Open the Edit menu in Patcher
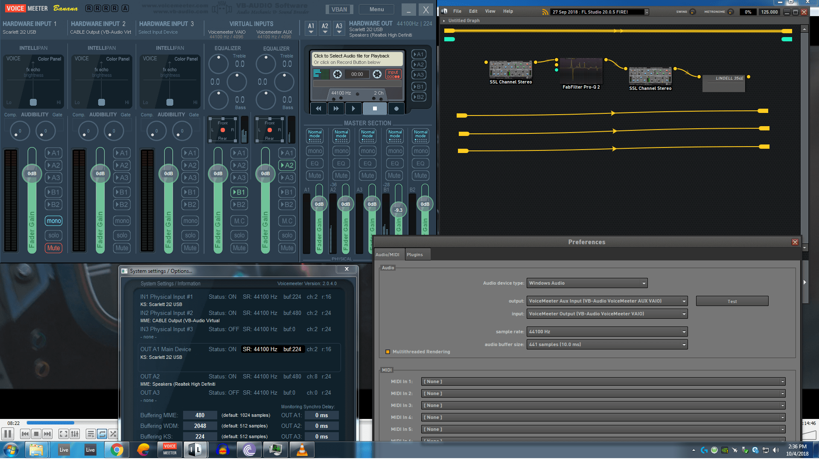Image resolution: width=819 pixels, height=459 pixels. tap(473, 12)
